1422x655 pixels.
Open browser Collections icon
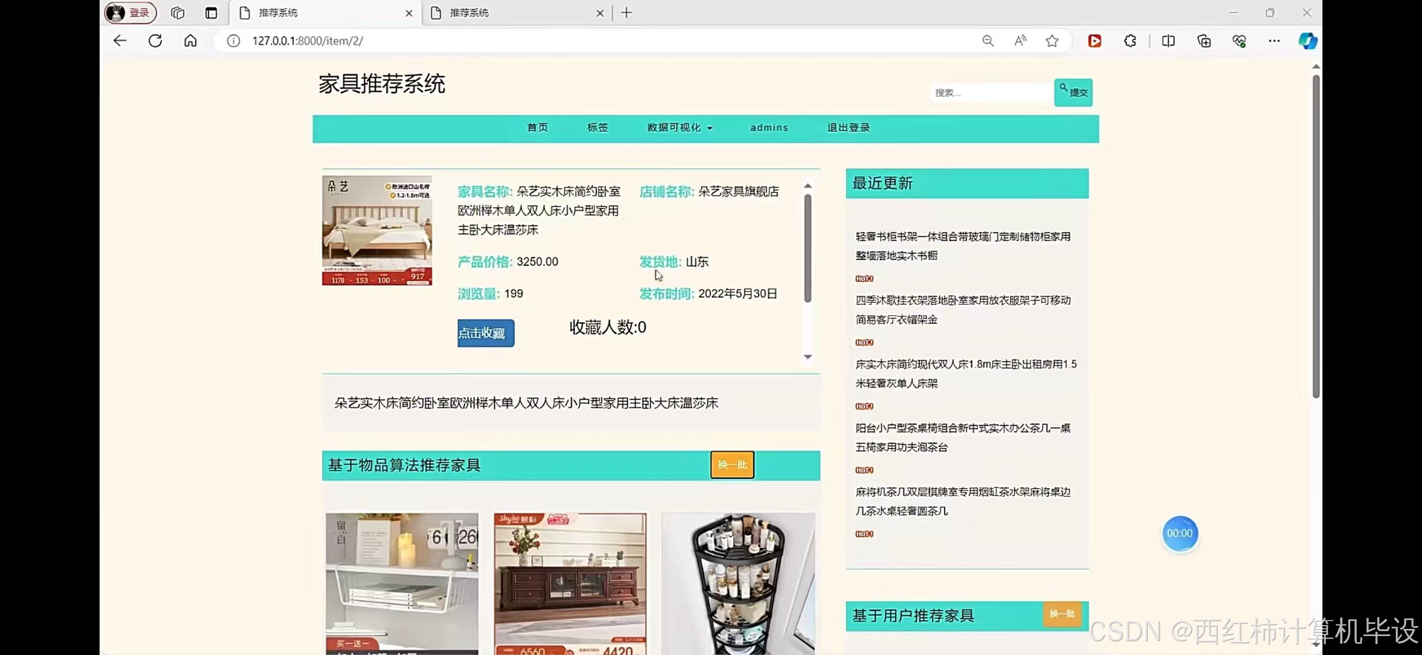1204,41
